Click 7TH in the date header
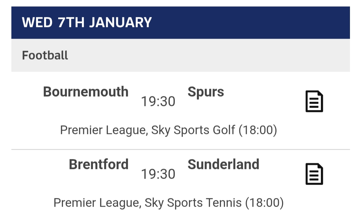The image size is (361, 219). pos(67,23)
